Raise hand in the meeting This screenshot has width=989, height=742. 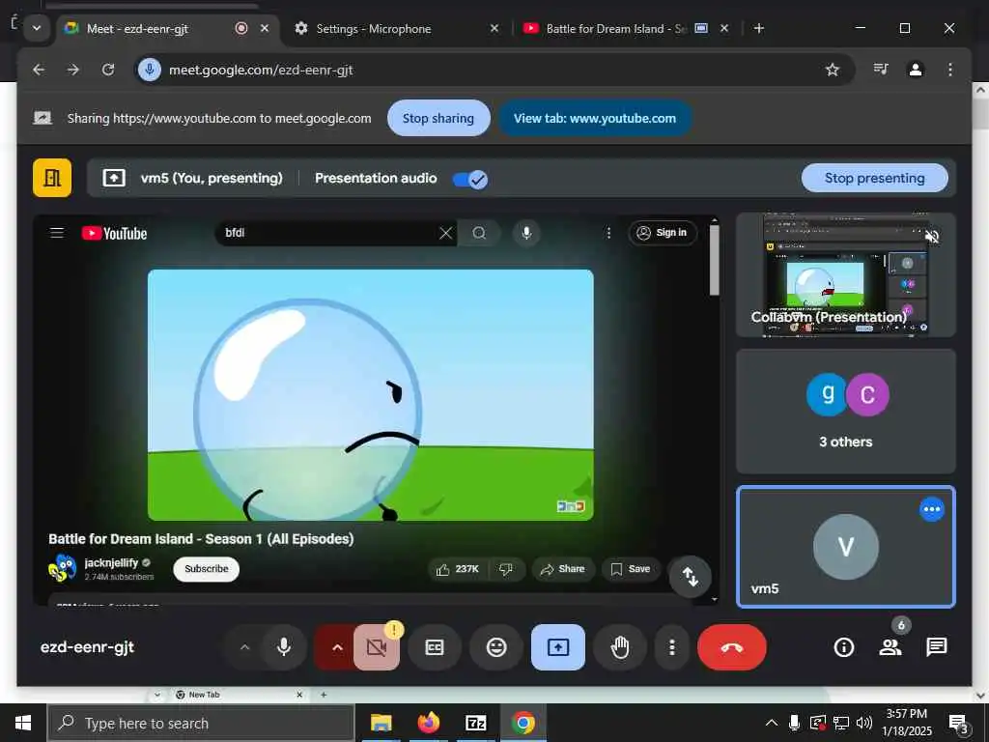[620, 646]
